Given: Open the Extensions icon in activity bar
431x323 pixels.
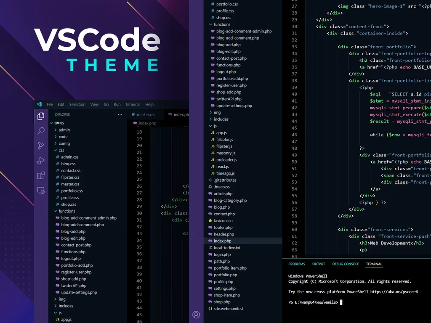Looking at the screenshot, I should (x=41, y=175).
